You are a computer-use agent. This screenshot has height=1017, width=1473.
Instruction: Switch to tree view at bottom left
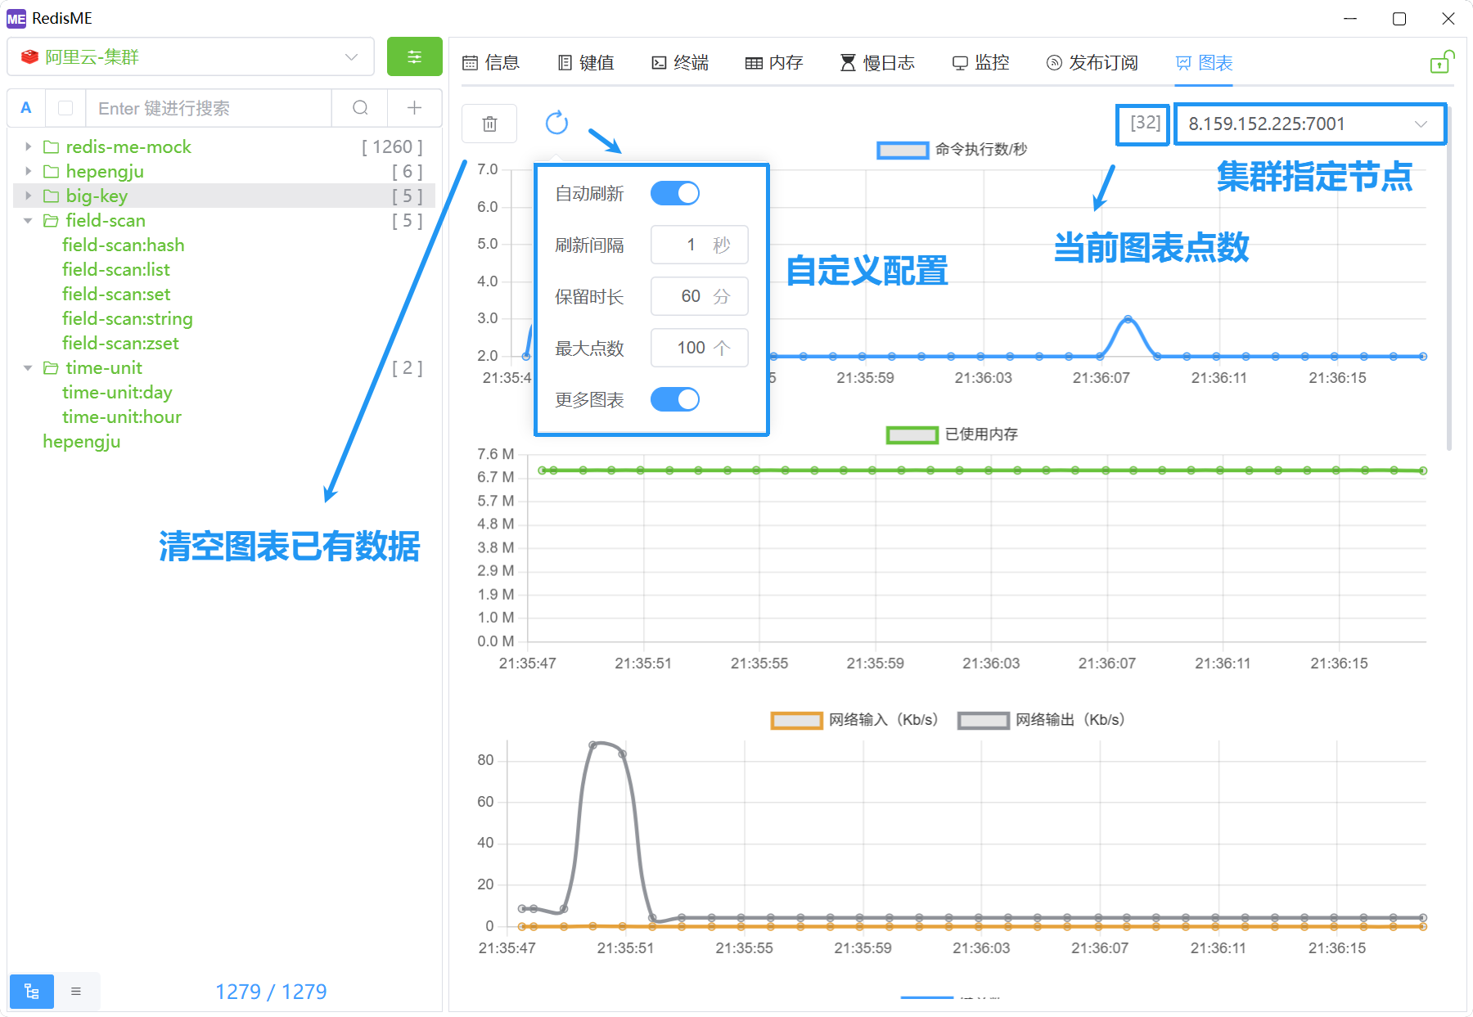point(32,992)
